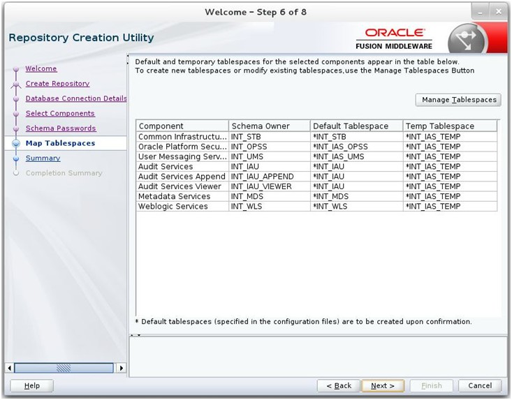
Task: Jump to the Create Repository step
Action: click(57, 84)
